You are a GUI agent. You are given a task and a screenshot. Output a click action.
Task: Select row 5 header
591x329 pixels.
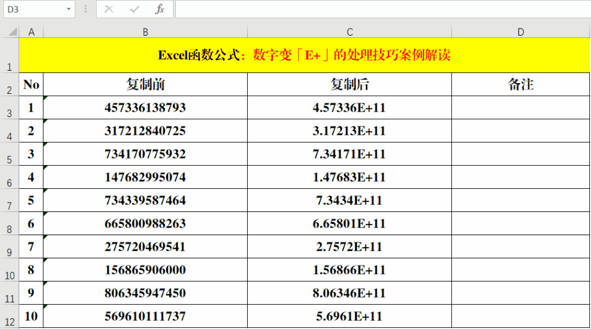click(x=10, y=154)
